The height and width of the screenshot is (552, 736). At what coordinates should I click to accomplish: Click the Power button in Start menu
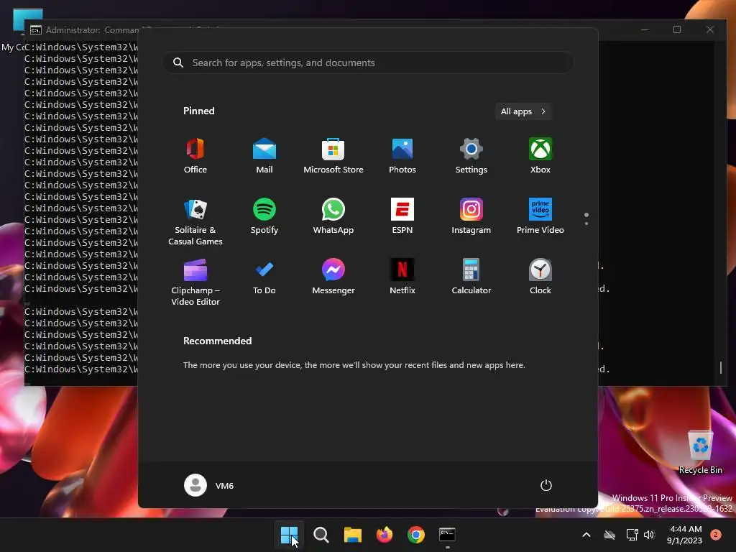point(546,485)
